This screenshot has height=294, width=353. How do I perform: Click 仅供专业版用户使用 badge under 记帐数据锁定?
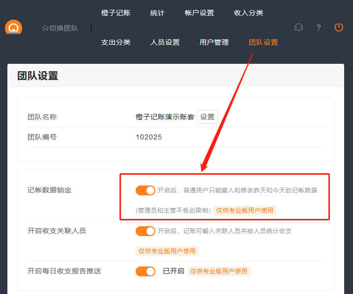(x=245, y=210)
